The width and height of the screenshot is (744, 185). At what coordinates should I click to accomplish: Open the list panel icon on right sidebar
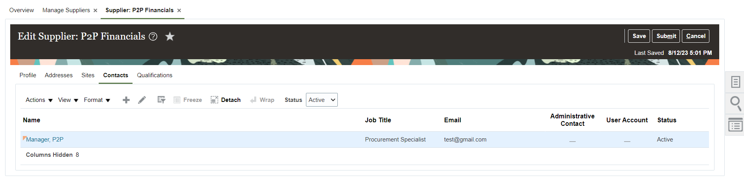pyautogui.click(x=735, y=125)
